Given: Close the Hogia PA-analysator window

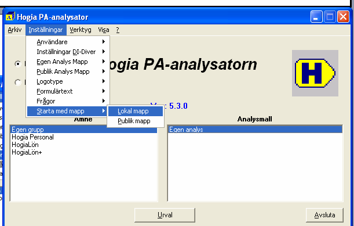Looking at the screenshot, I should pos(343,17).
